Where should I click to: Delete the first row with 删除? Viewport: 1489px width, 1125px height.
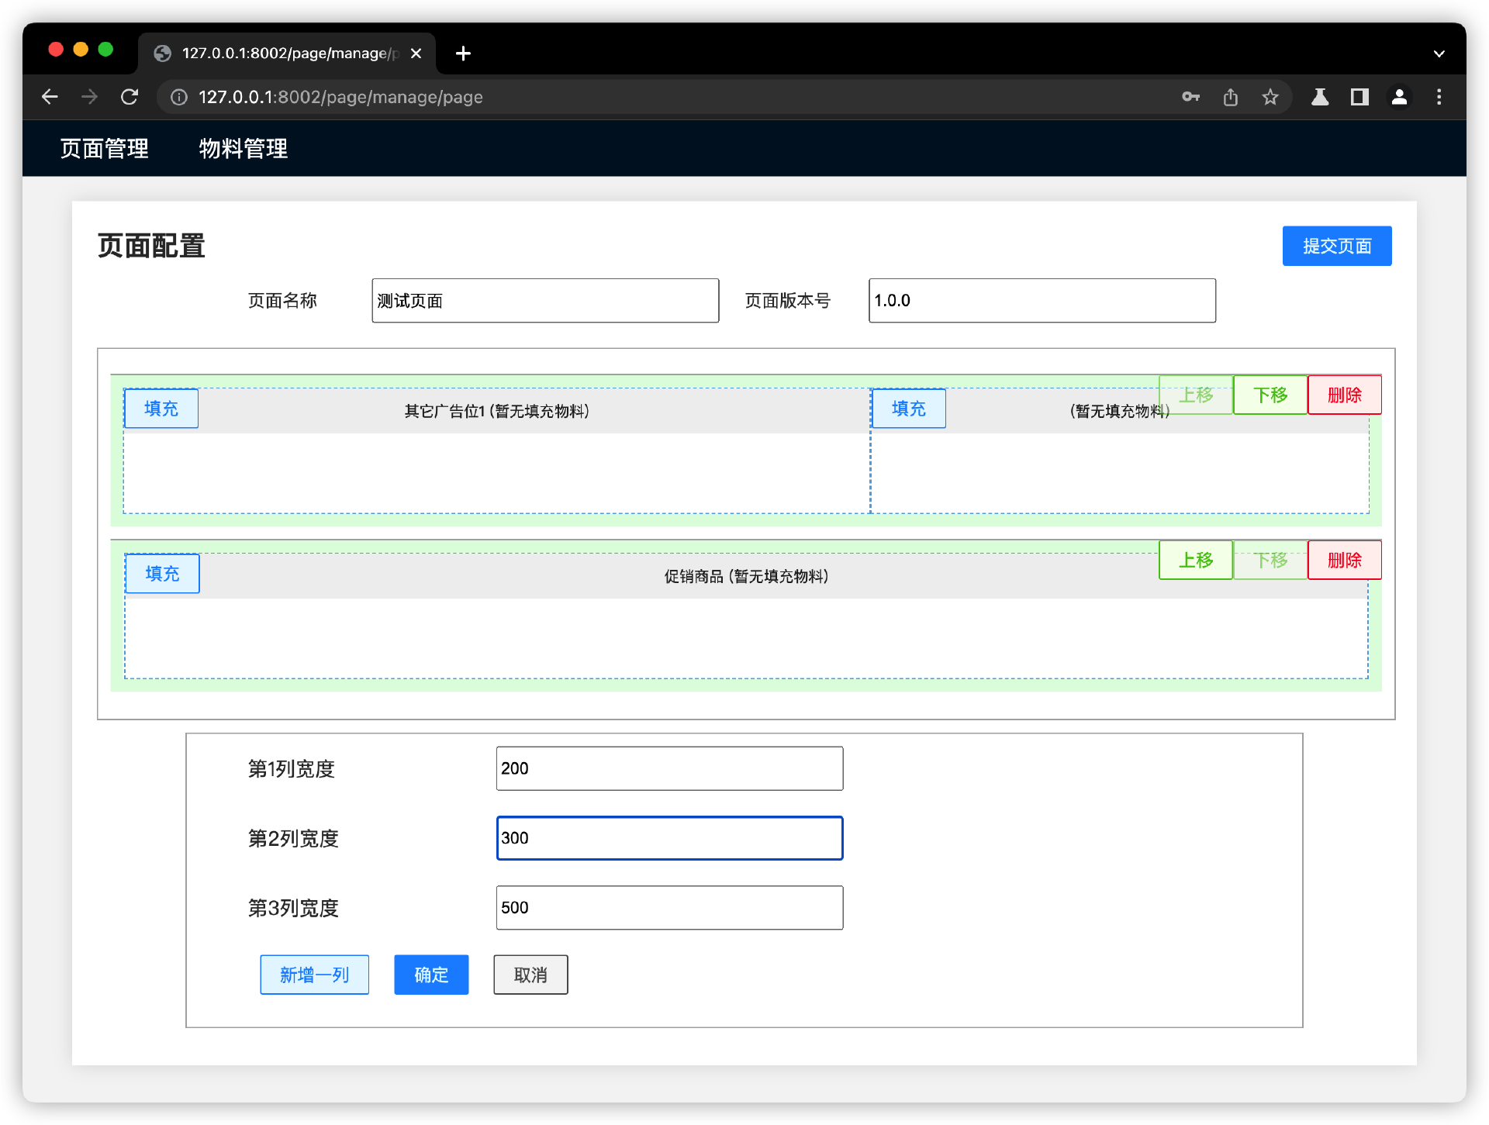point(1344,395)
